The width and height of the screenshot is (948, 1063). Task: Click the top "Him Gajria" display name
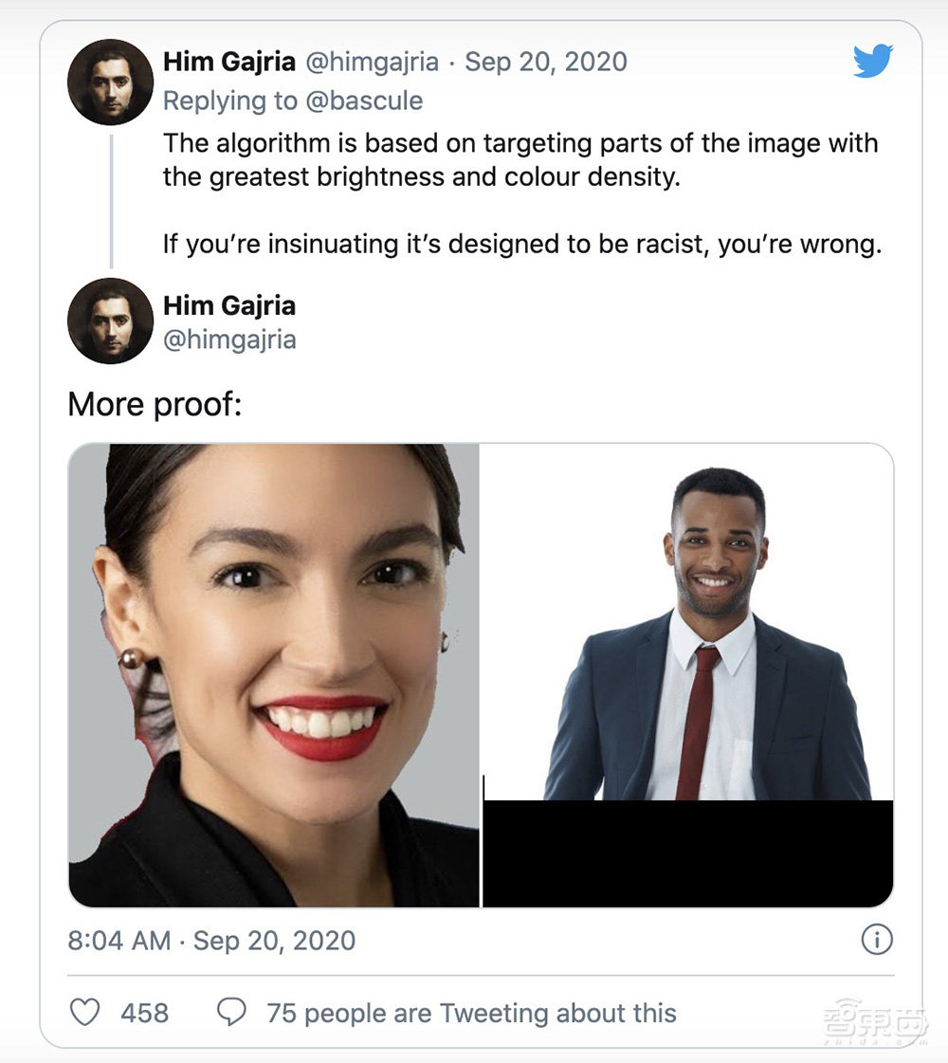[x=228, y=62]
